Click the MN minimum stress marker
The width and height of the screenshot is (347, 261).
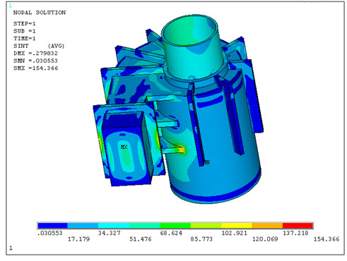pos(206,162)
